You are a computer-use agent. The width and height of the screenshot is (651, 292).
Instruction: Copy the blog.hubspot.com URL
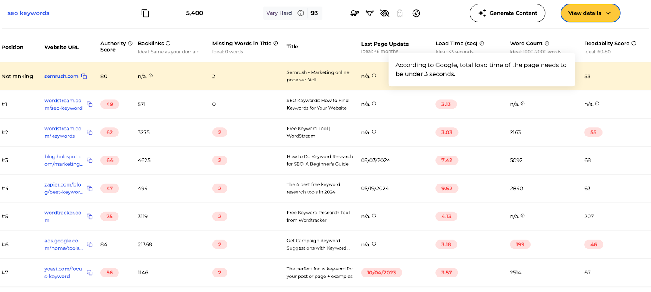(x=90, y=160)
